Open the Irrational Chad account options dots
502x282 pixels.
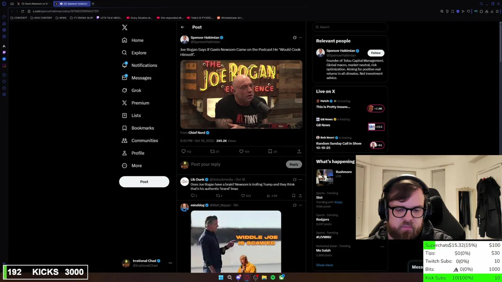click(x=170, y=263)
